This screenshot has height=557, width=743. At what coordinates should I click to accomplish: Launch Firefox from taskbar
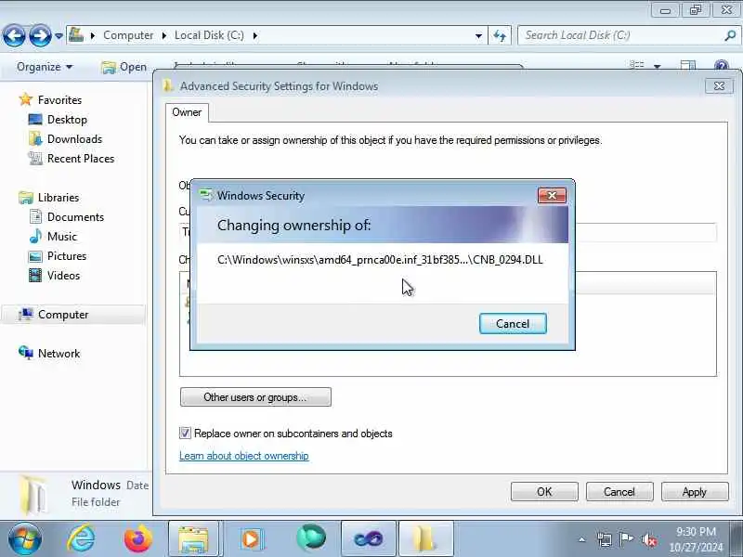click(137, 538)
